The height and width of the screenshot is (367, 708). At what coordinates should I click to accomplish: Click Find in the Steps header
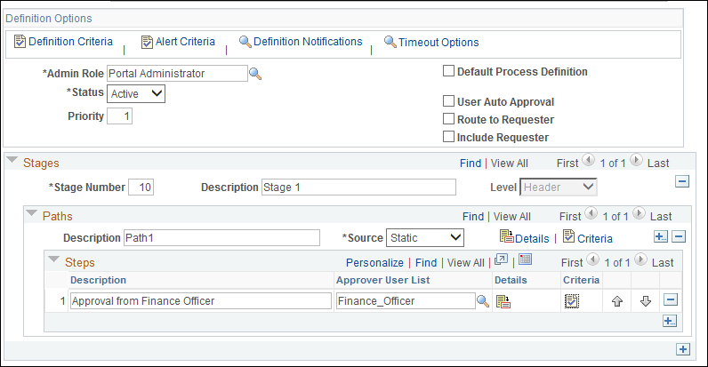pos(426,263)
